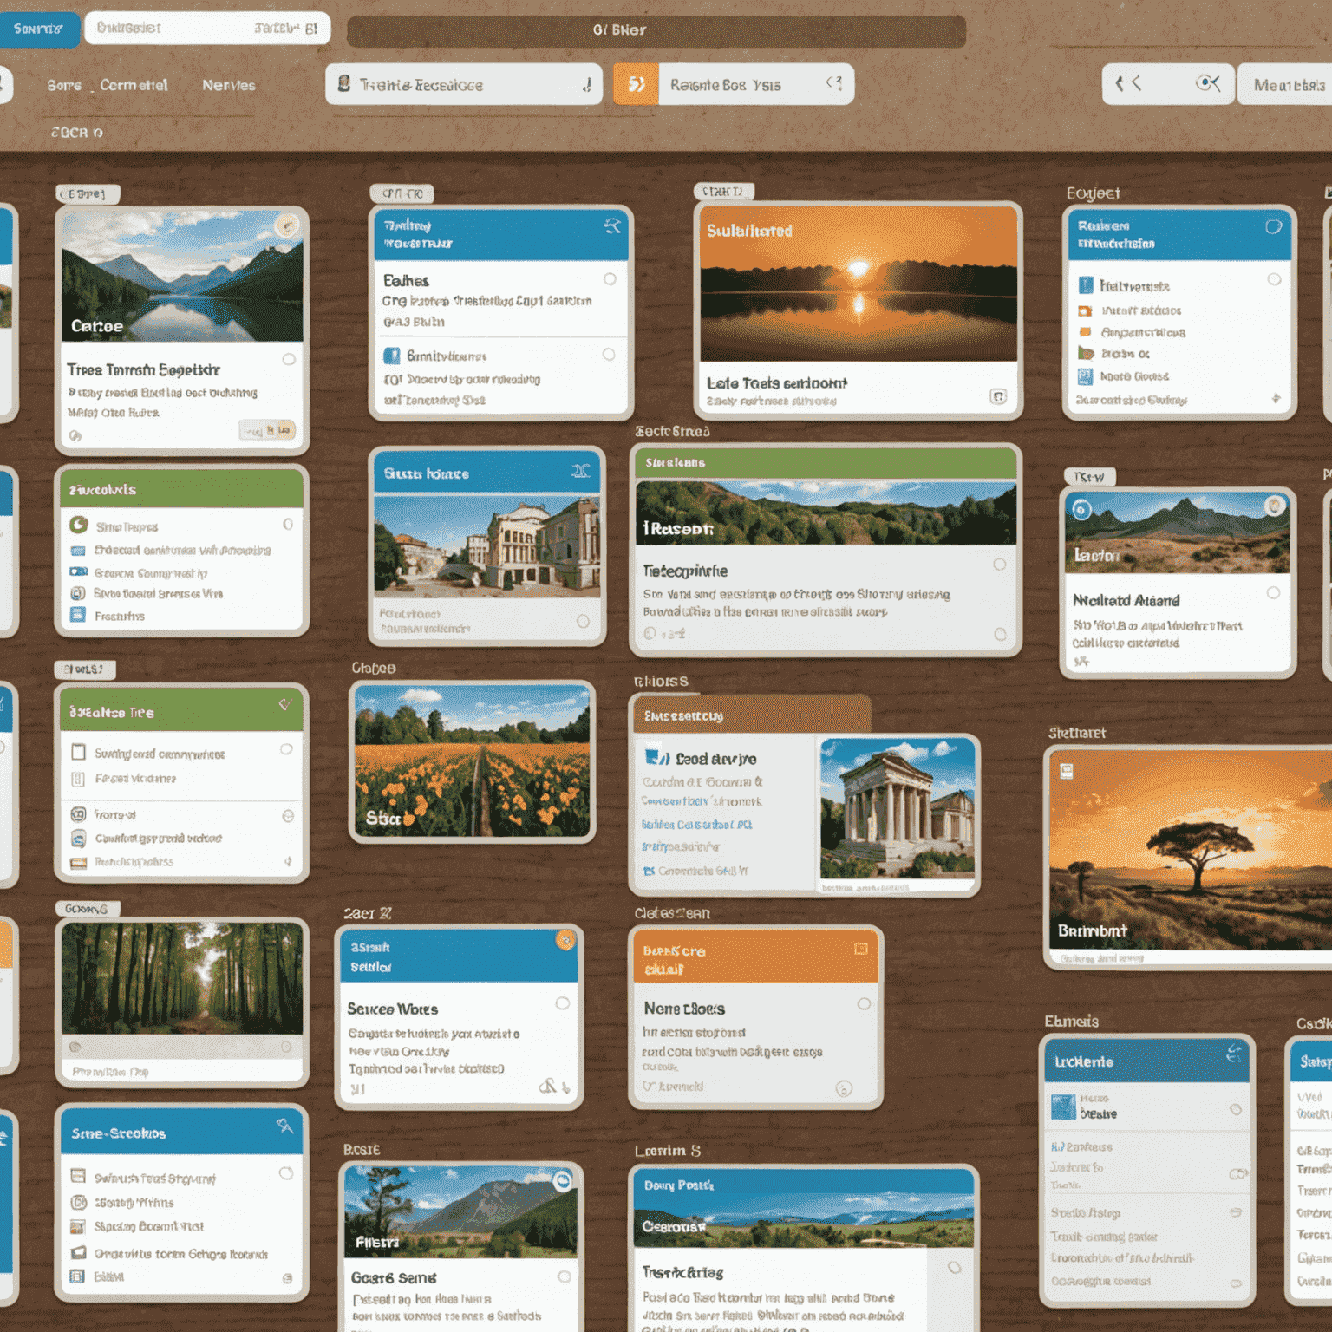Open the poppy field thumbnail
This screenshot has width=1332, height=1332.
click(472, 761)
